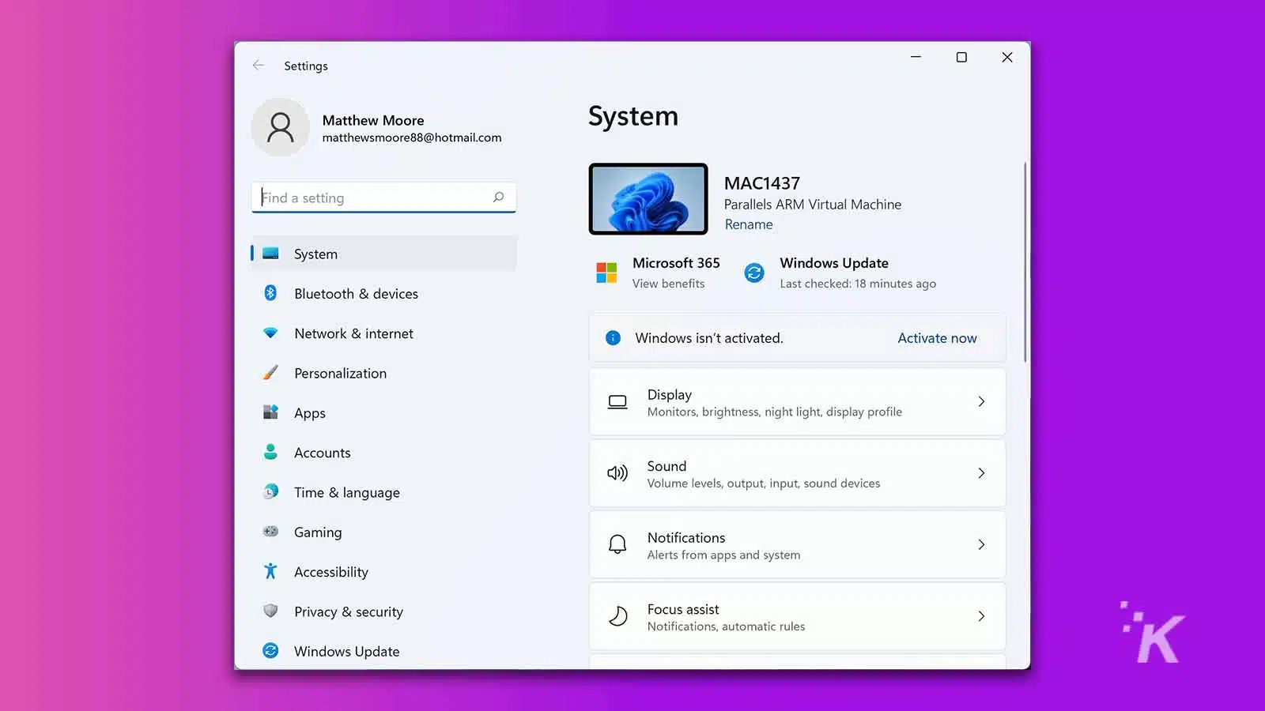The width and height of the screenshot is (1265, 711).
Task: Click the Notifications bell icon
Action: tap(617, 544)
